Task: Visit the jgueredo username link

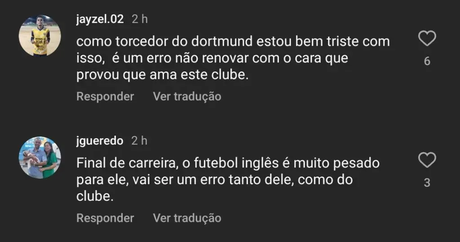Action: point(100,141)
